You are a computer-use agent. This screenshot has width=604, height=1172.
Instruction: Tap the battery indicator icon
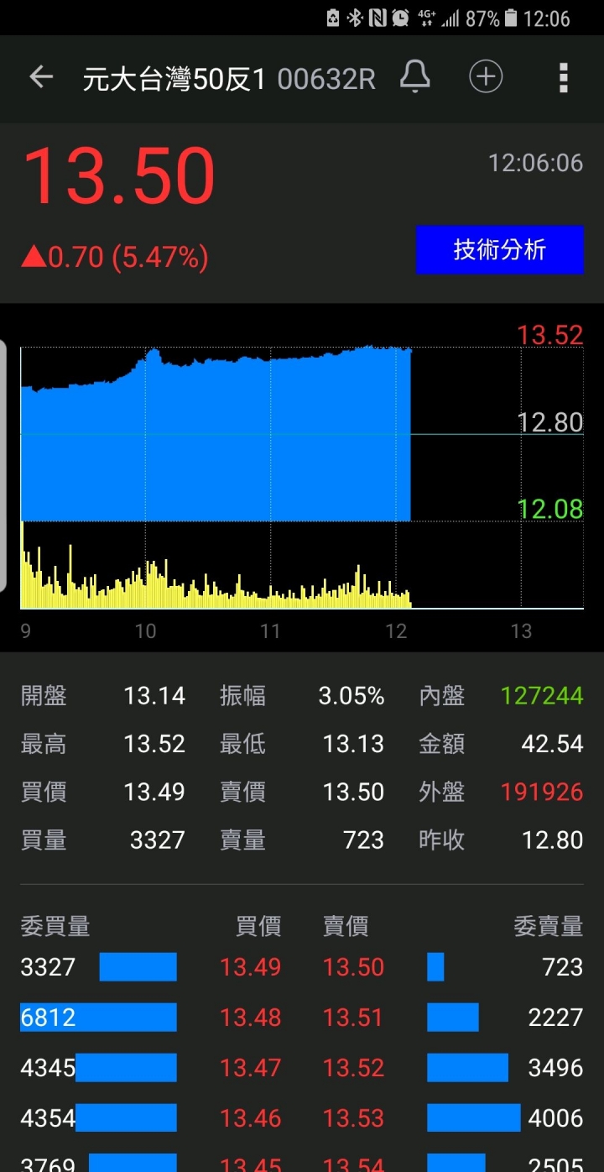click(x=511, y=18)
